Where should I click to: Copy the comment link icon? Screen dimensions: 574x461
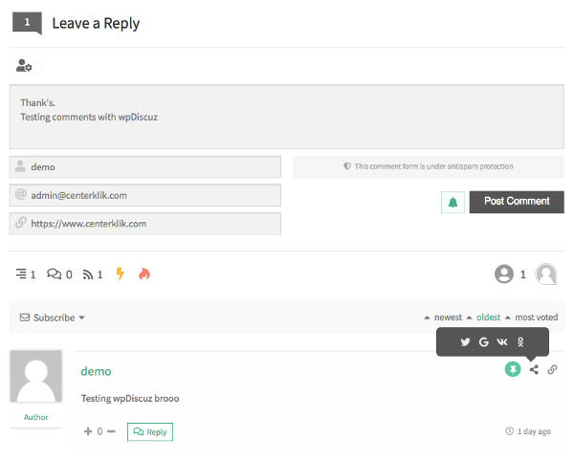552,369
